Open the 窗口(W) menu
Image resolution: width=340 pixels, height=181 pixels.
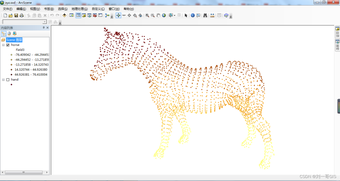pyautogui.click(x=114, y=9)
